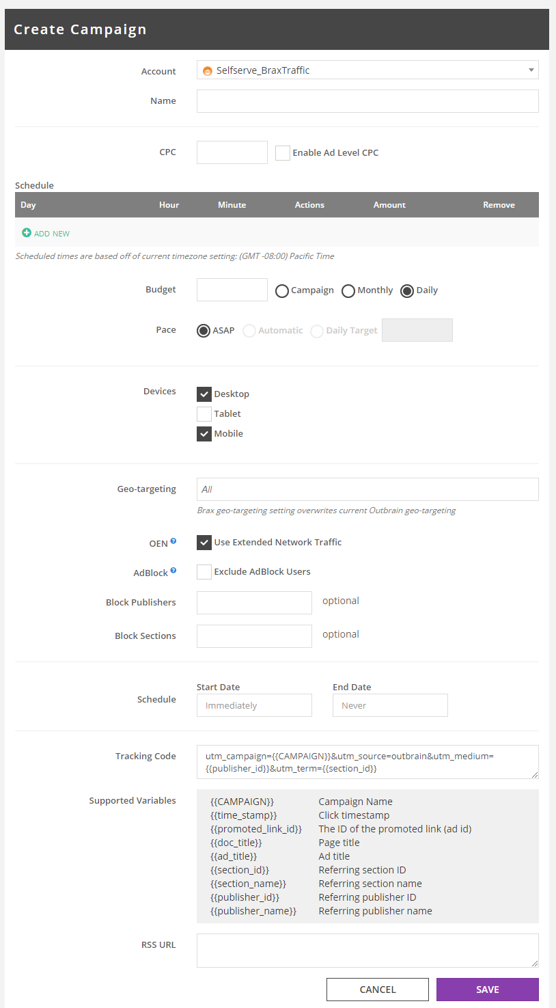Select the Daily budget radio button
Image resolution: width=556 pixels, height=1008 pixels.
point(407,291)
